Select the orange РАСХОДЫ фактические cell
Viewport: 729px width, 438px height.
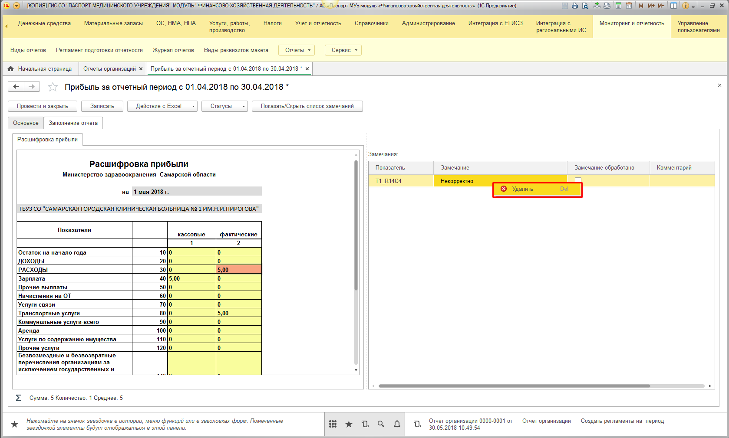click(238, 270)
